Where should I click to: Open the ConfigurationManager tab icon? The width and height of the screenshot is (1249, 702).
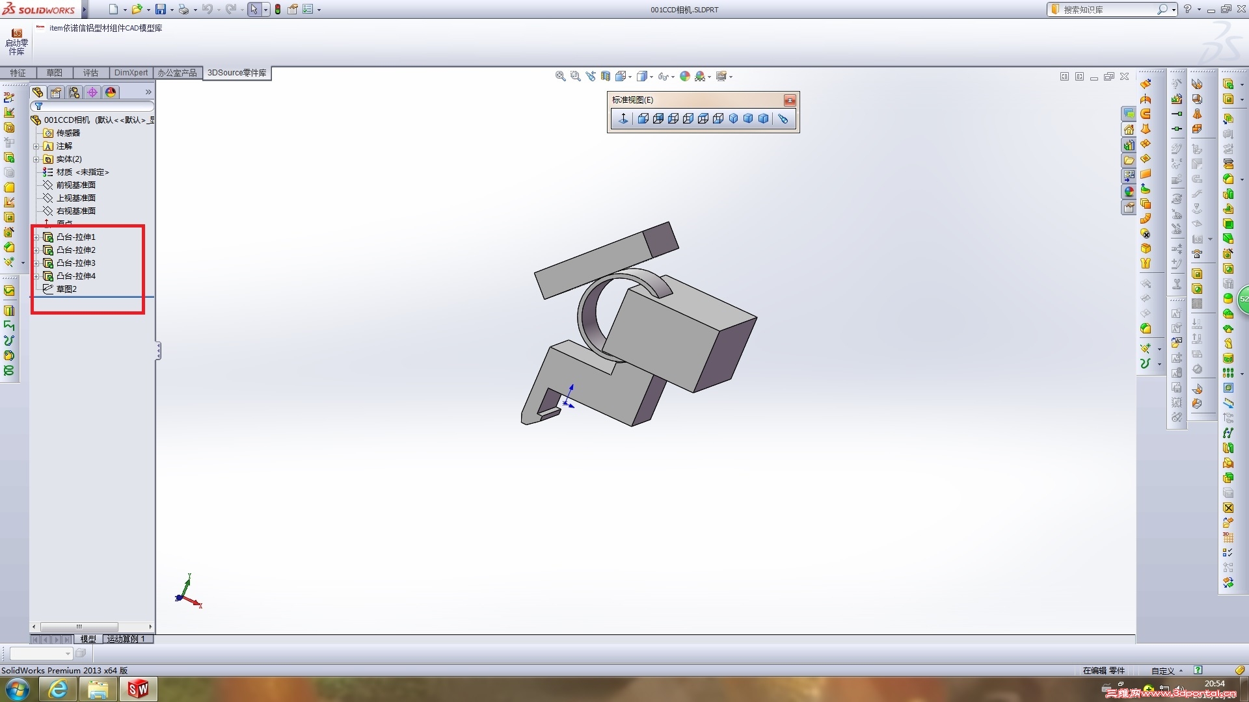[x=74, y=92]
